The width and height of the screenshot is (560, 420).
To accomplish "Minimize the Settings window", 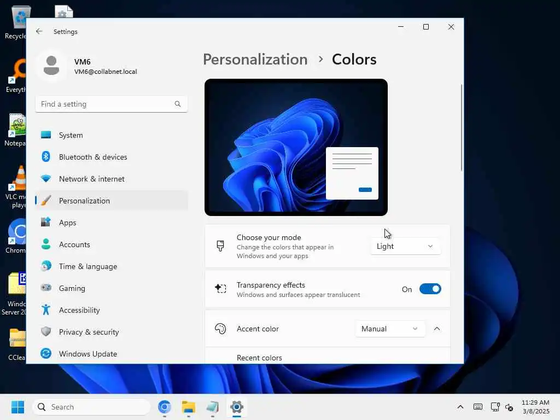I will (401, 27).
